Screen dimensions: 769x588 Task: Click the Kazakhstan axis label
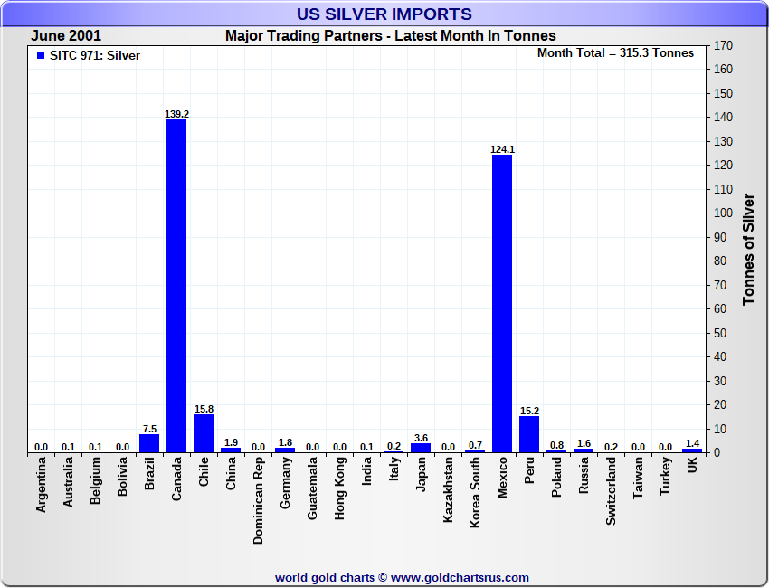point(448,489)
